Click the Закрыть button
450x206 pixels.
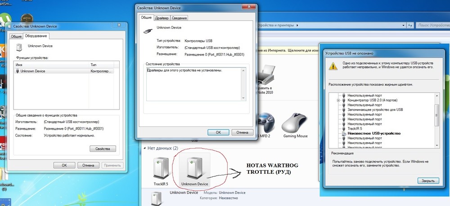coord(428,181)
